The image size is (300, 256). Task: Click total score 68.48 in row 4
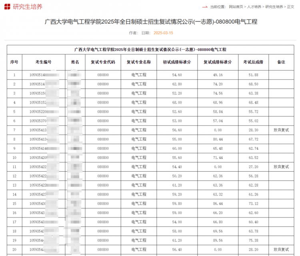tap(253, 102)
